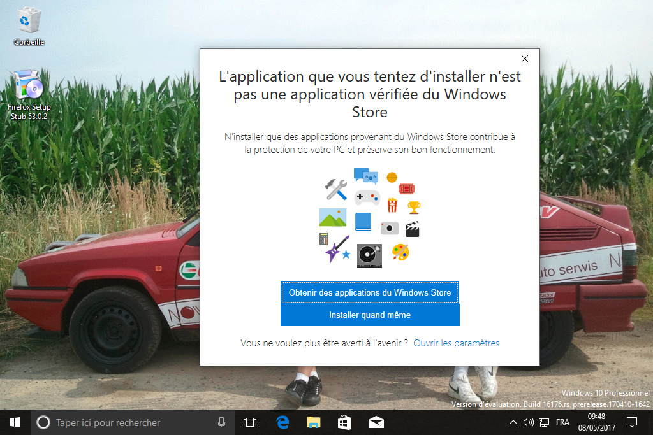Click the blue book illustration

click(363, 222)
